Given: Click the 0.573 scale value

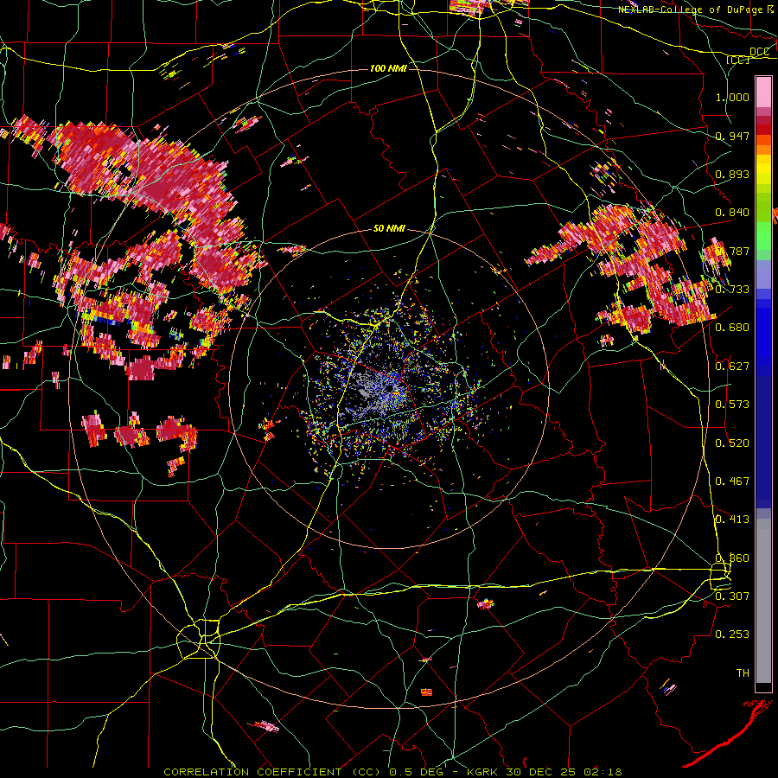Looking at the screenshot, I should coord(732,404).
